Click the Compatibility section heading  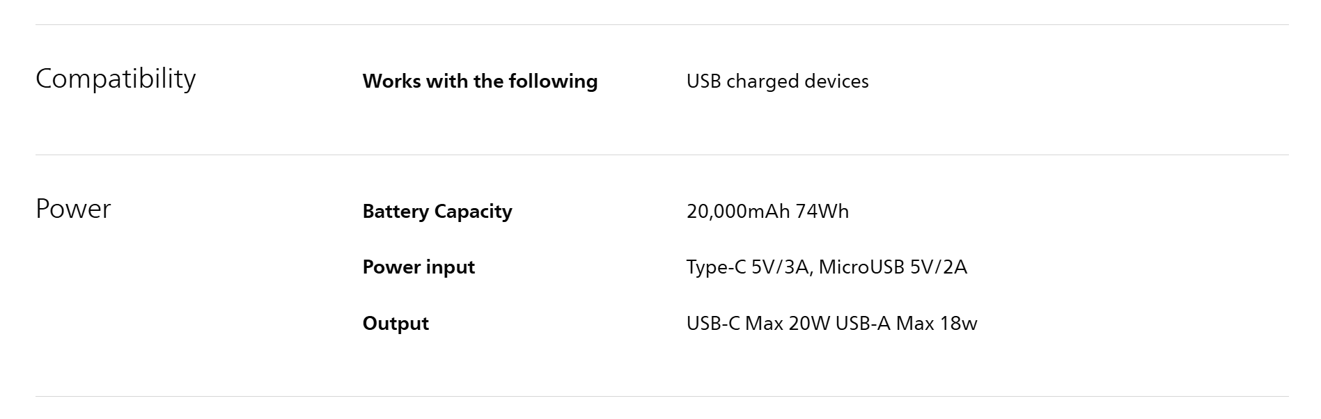tap(116, 79)
